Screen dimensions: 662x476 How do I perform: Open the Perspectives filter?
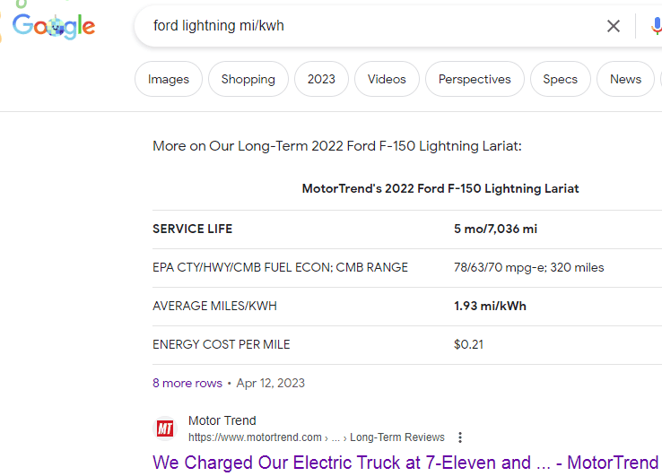pos(475,79)
